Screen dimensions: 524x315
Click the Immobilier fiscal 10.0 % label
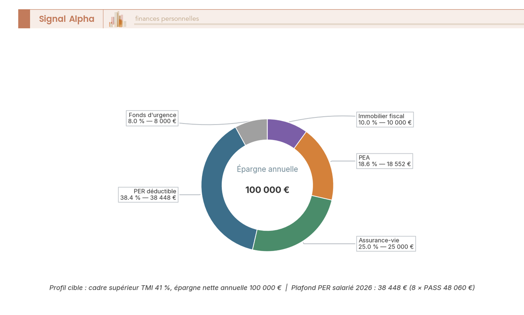point(385,119)
